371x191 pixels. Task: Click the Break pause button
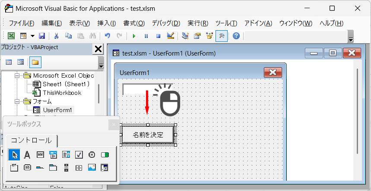point(146,36)
